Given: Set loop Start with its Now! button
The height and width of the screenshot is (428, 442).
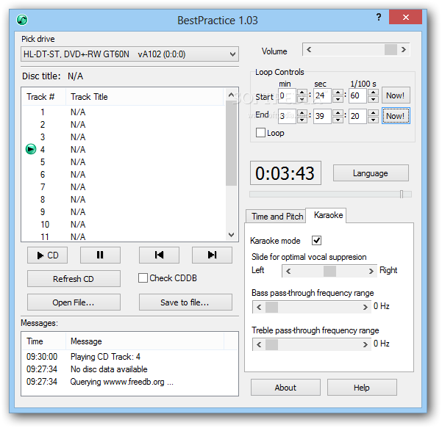Looking at the screenshot, I should coord(396,95).
